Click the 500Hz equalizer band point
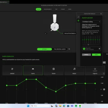Screen dimensions: 108x108 click(x=46, y=87)
